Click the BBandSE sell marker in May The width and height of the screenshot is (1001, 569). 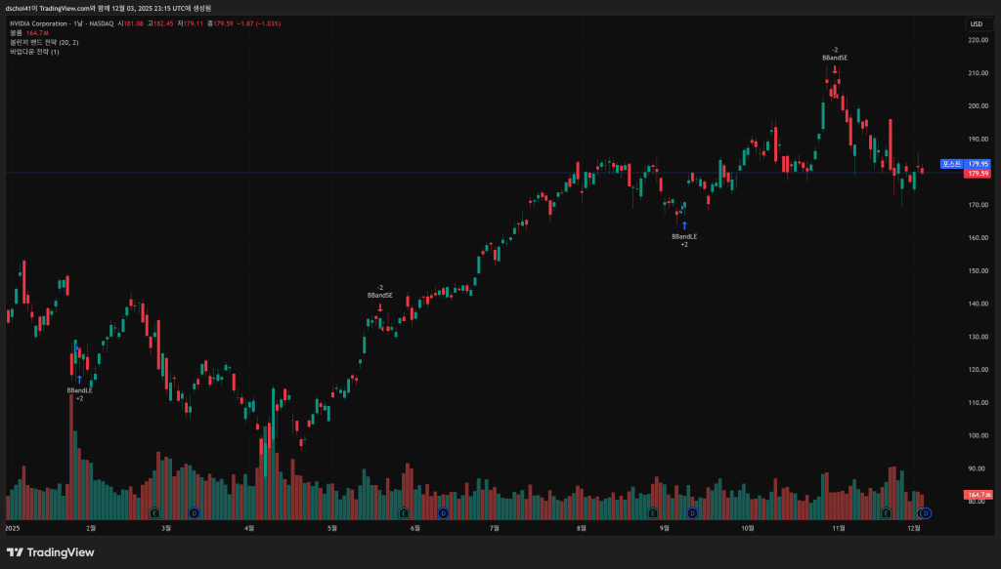(x=380, y=295)
